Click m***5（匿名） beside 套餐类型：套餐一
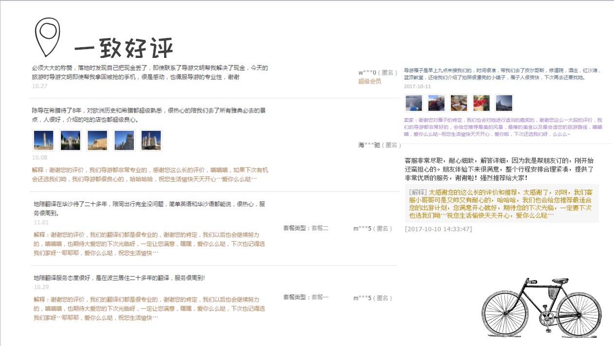 pyautogui.click(x=372, y=298)
